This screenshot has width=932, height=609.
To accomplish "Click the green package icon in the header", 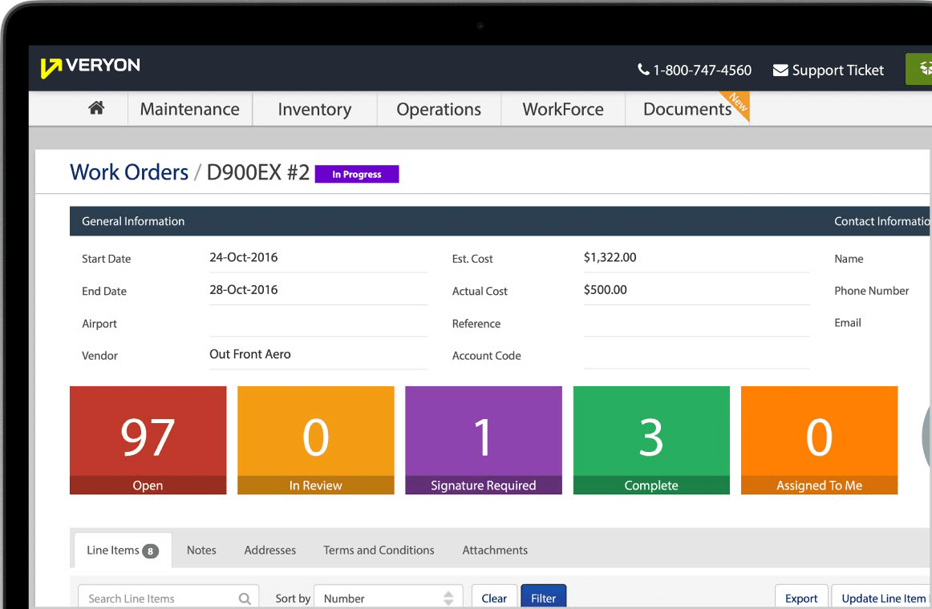I will (924, 69).
